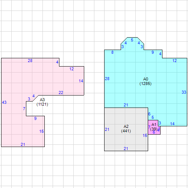Click the 43 dimension on A3's left edge
Image resolution: width=188 pixels, height=188 pixels.
(x=4, y=102)
